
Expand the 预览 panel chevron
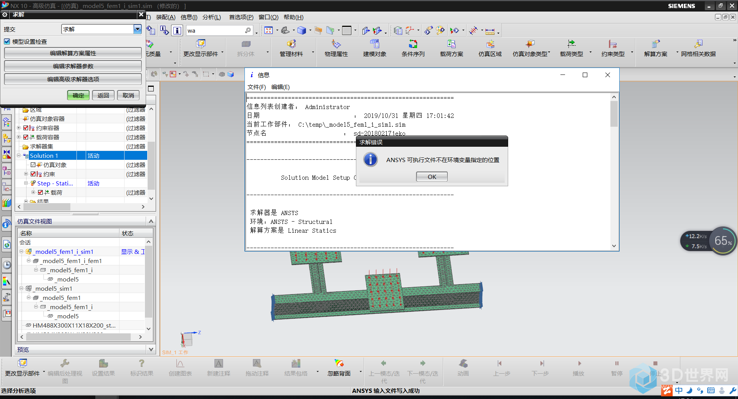pos(151,349)
